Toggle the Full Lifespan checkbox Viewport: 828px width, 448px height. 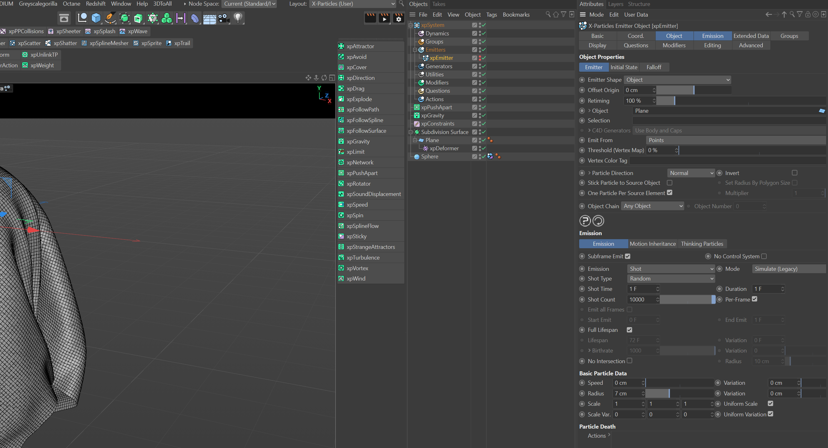tap(629, 330)
